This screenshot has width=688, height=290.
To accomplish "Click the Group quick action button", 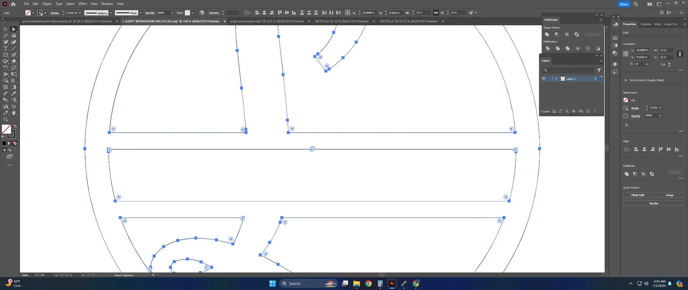I will pyautogui.click(x=669, y=195).
